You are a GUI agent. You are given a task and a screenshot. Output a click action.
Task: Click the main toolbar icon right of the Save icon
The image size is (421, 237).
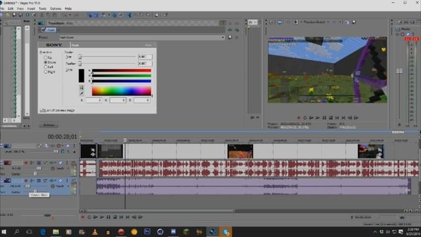point(20,15)
